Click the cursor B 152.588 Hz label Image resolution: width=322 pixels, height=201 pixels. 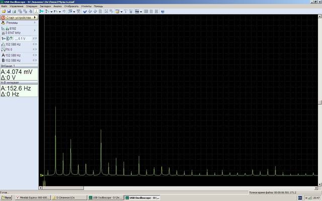13,60
